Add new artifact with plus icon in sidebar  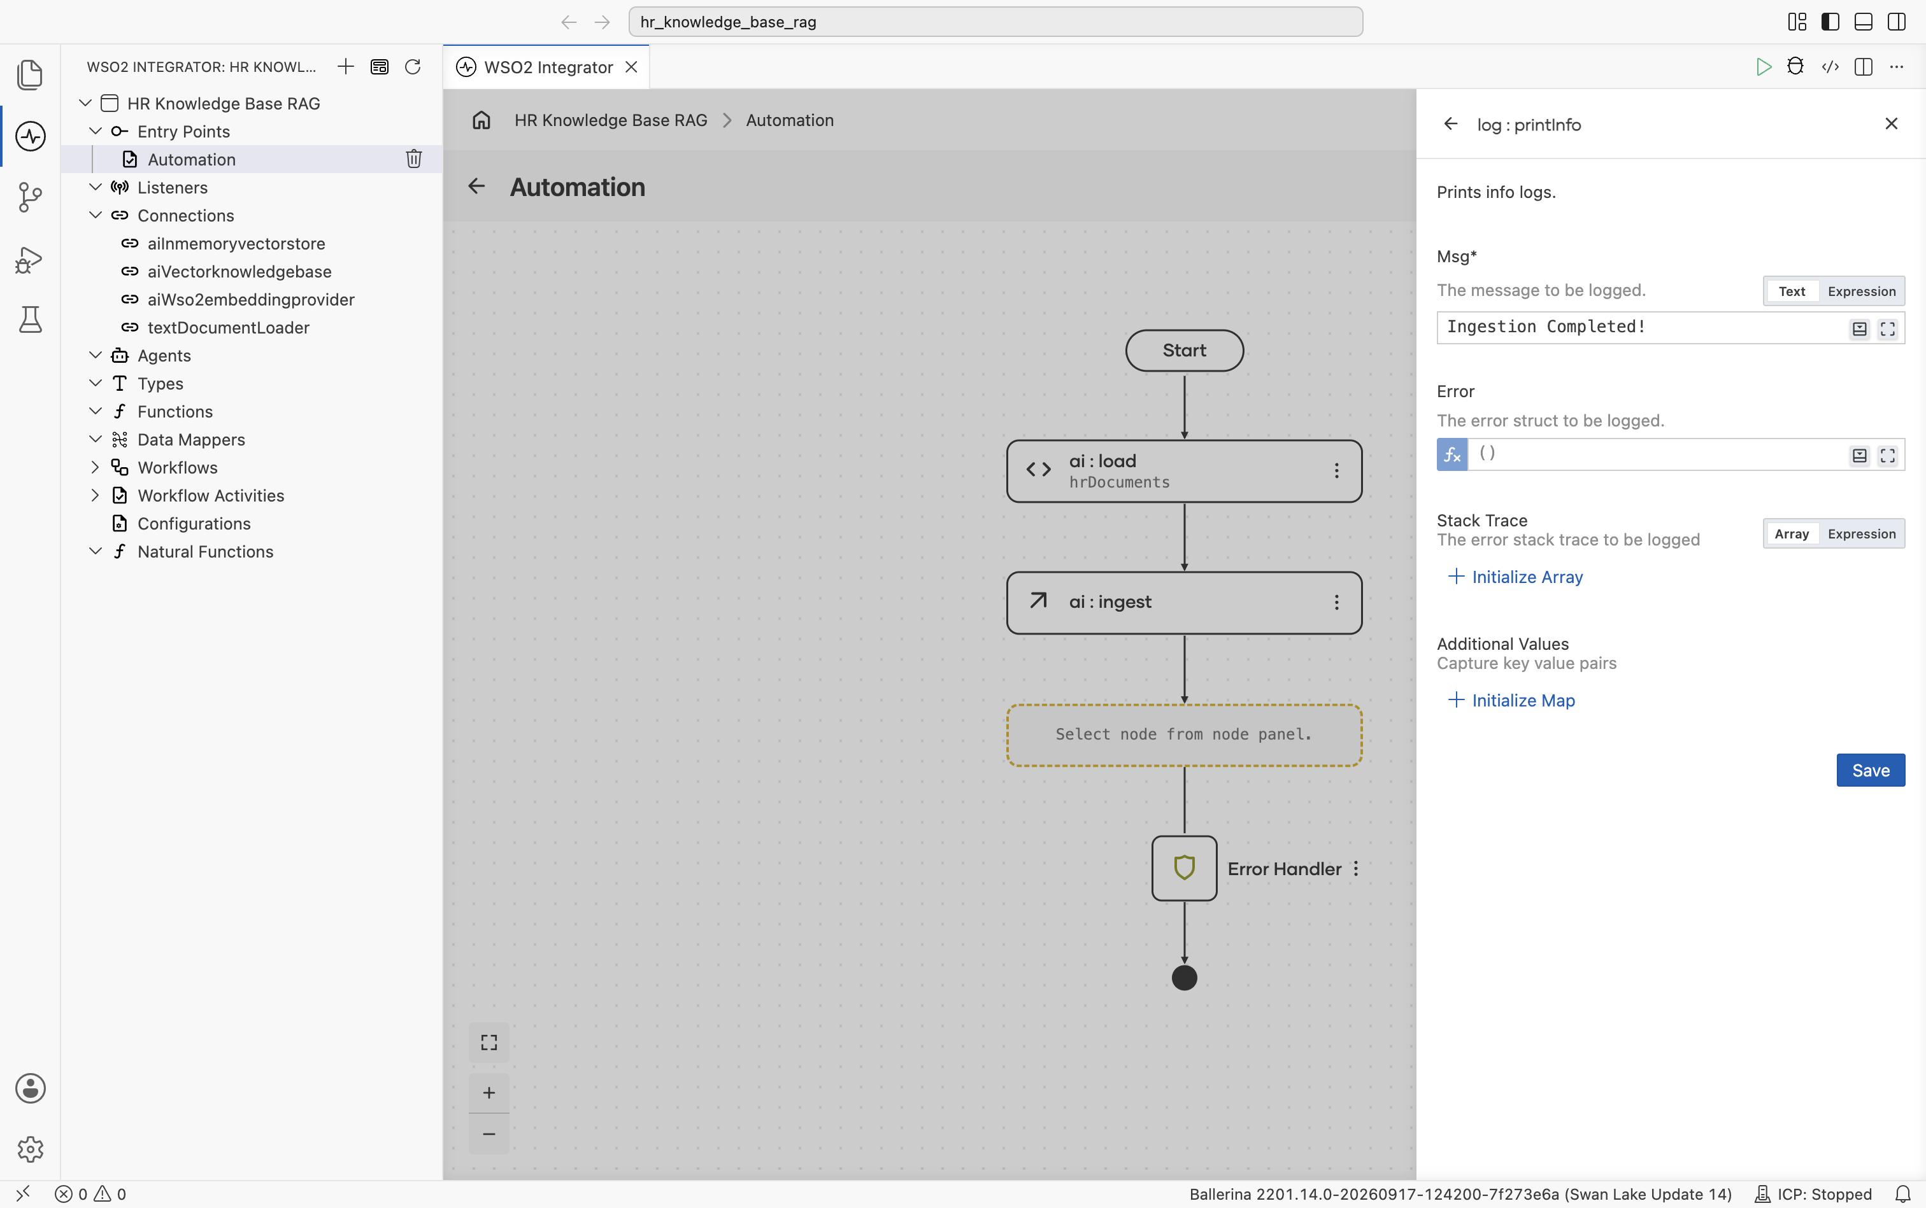tap(345, 67)
